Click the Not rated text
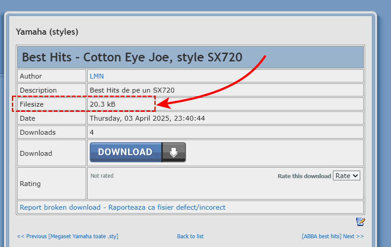Screen dimensions: 391x247 pyautogui.click(x=102, y=176)
